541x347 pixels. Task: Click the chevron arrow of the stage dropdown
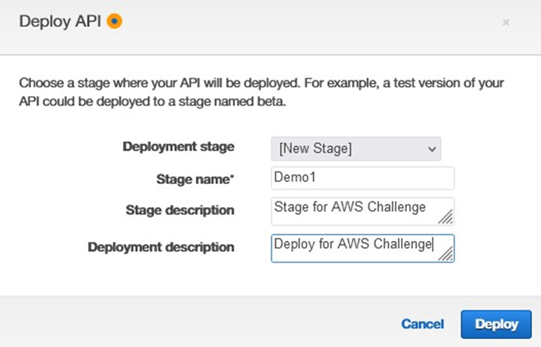pos(432,149)
